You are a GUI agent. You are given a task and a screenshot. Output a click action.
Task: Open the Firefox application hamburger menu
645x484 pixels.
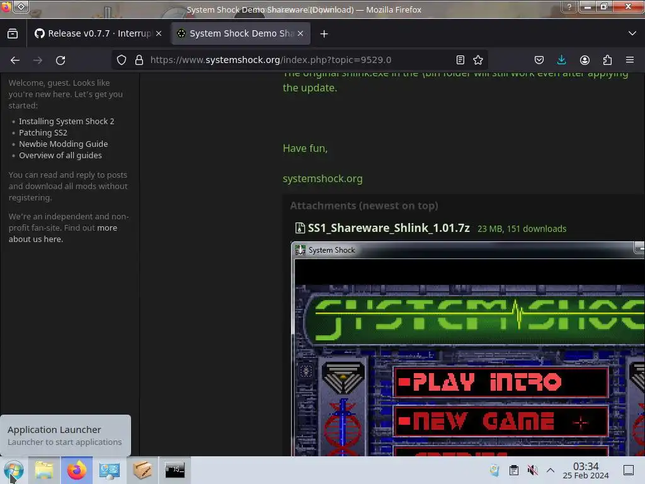630,60
